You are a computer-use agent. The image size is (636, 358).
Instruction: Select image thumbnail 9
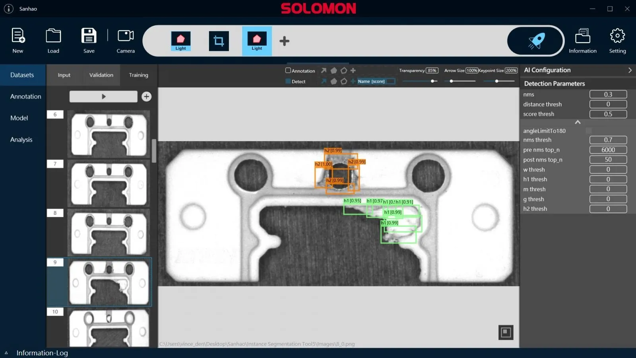pyautogui.click(x=109, y=282)
